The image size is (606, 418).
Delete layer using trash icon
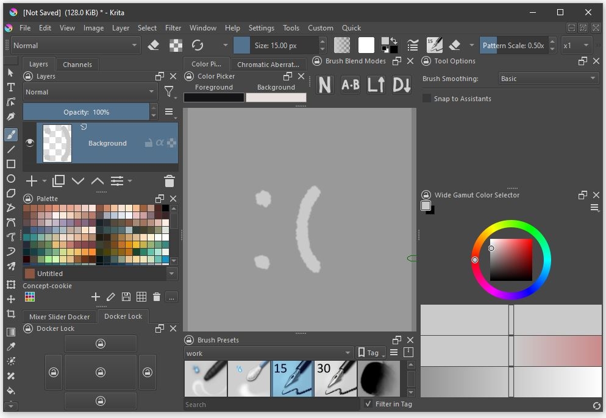pos(169,181)
